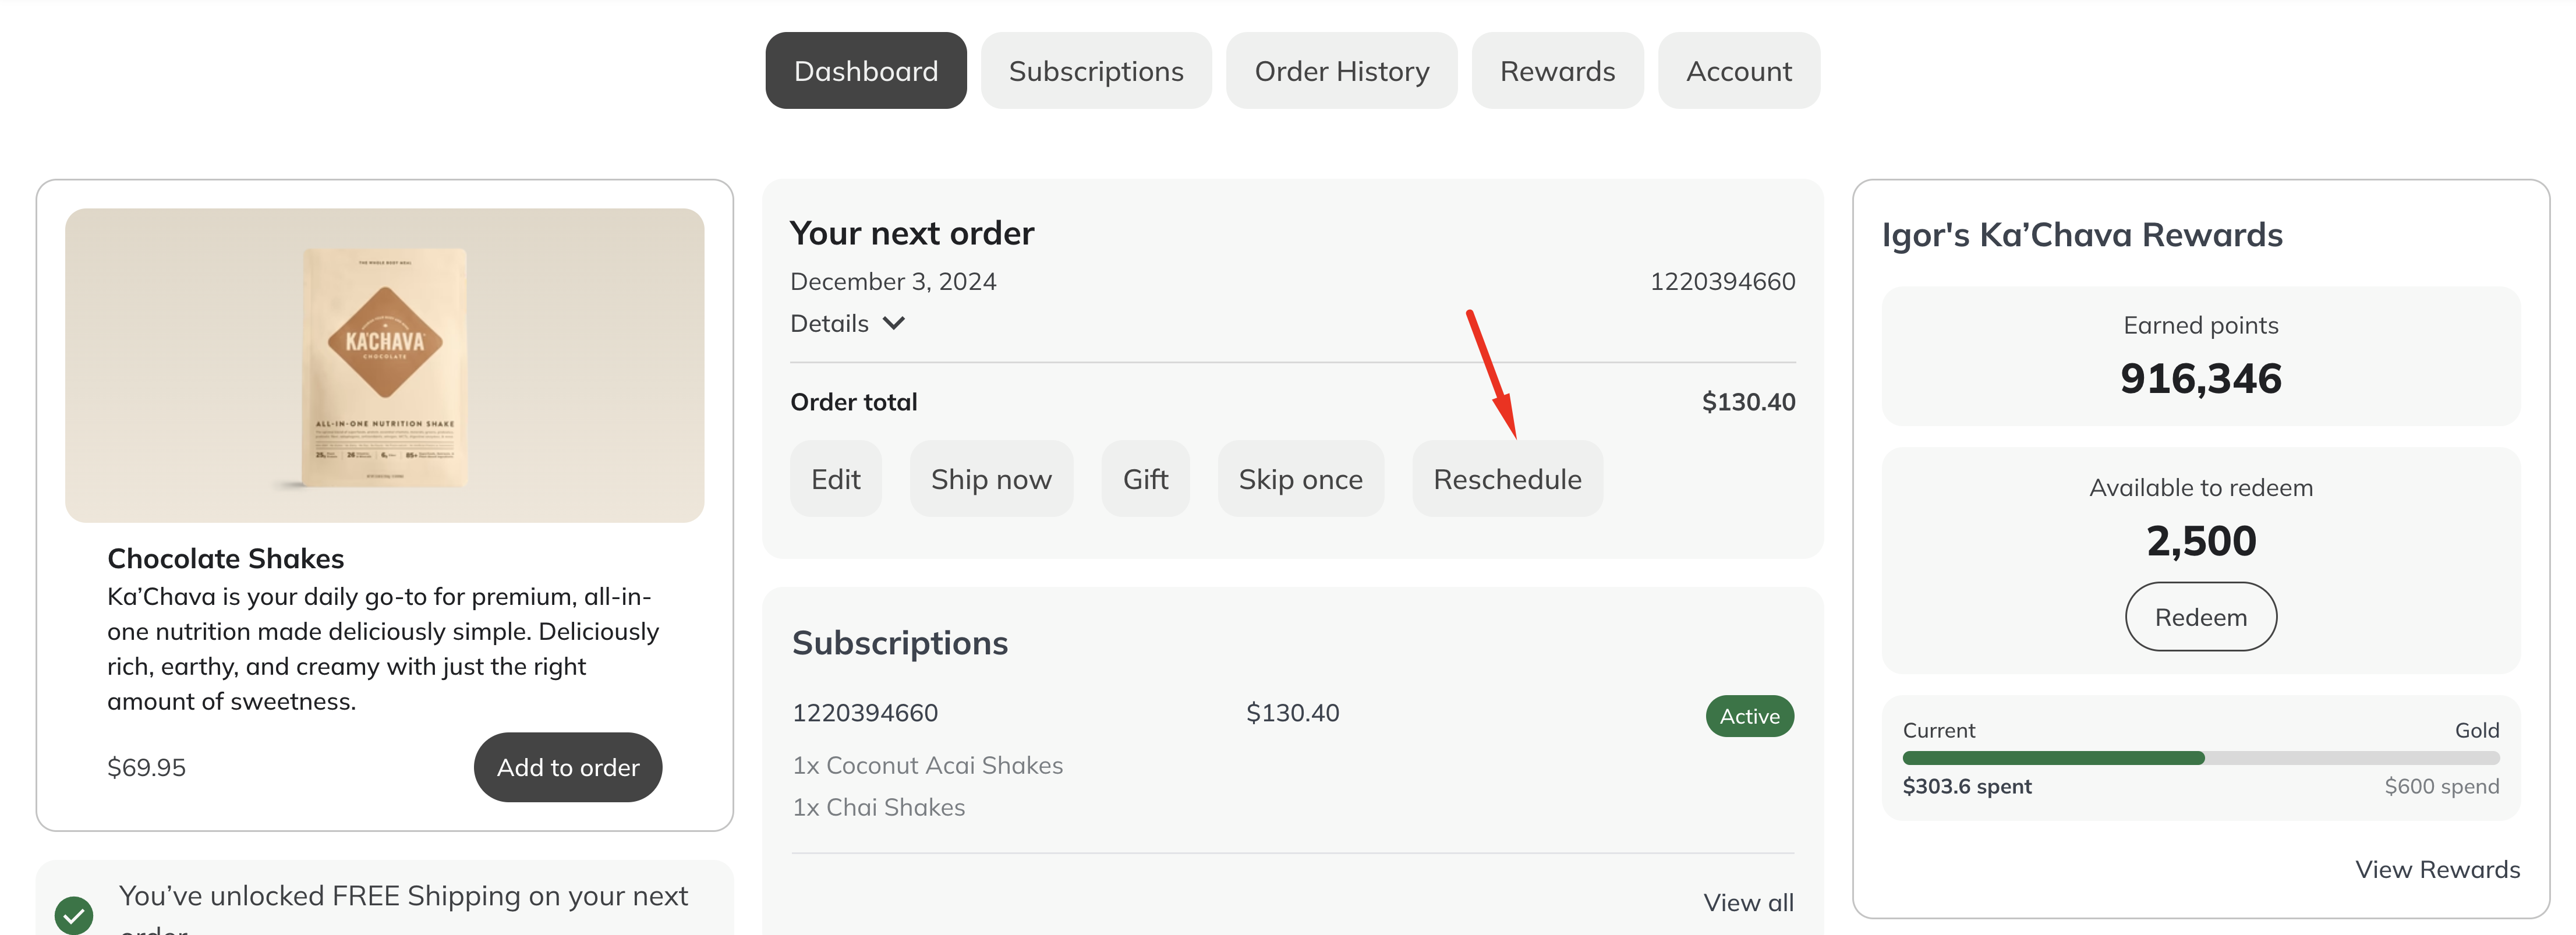
Task: Switch to the Subscriptions tab
Action: [1096, 71]
